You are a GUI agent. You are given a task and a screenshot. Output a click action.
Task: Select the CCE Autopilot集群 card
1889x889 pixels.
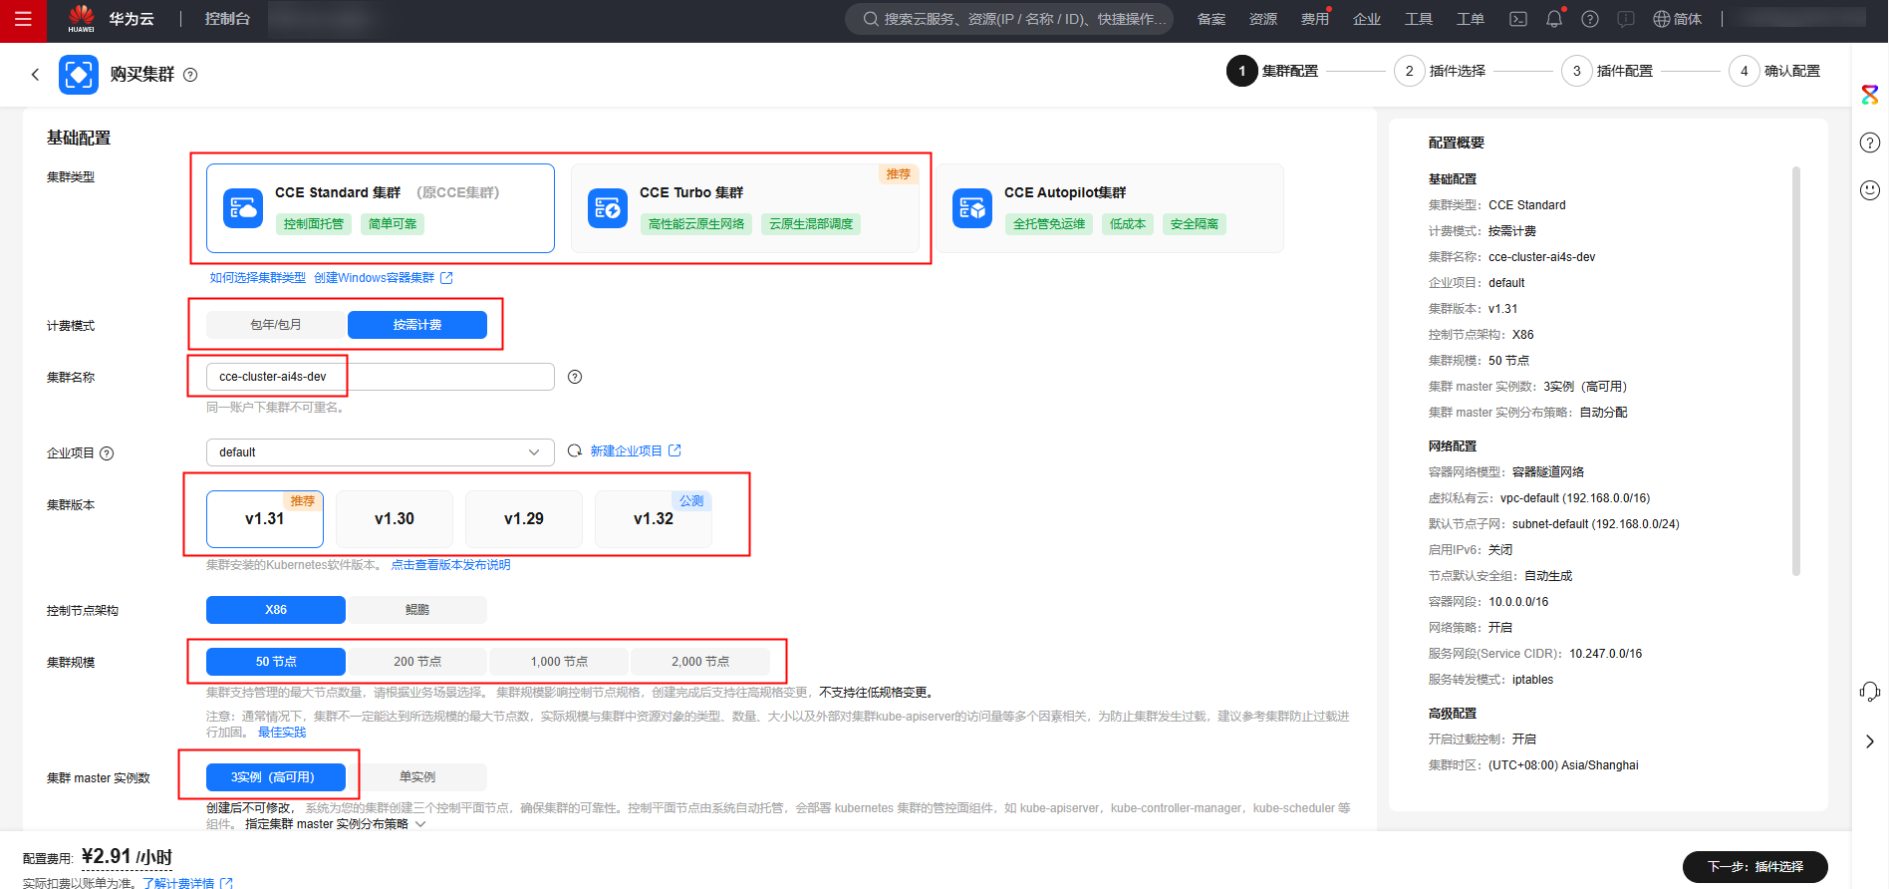1110,208
